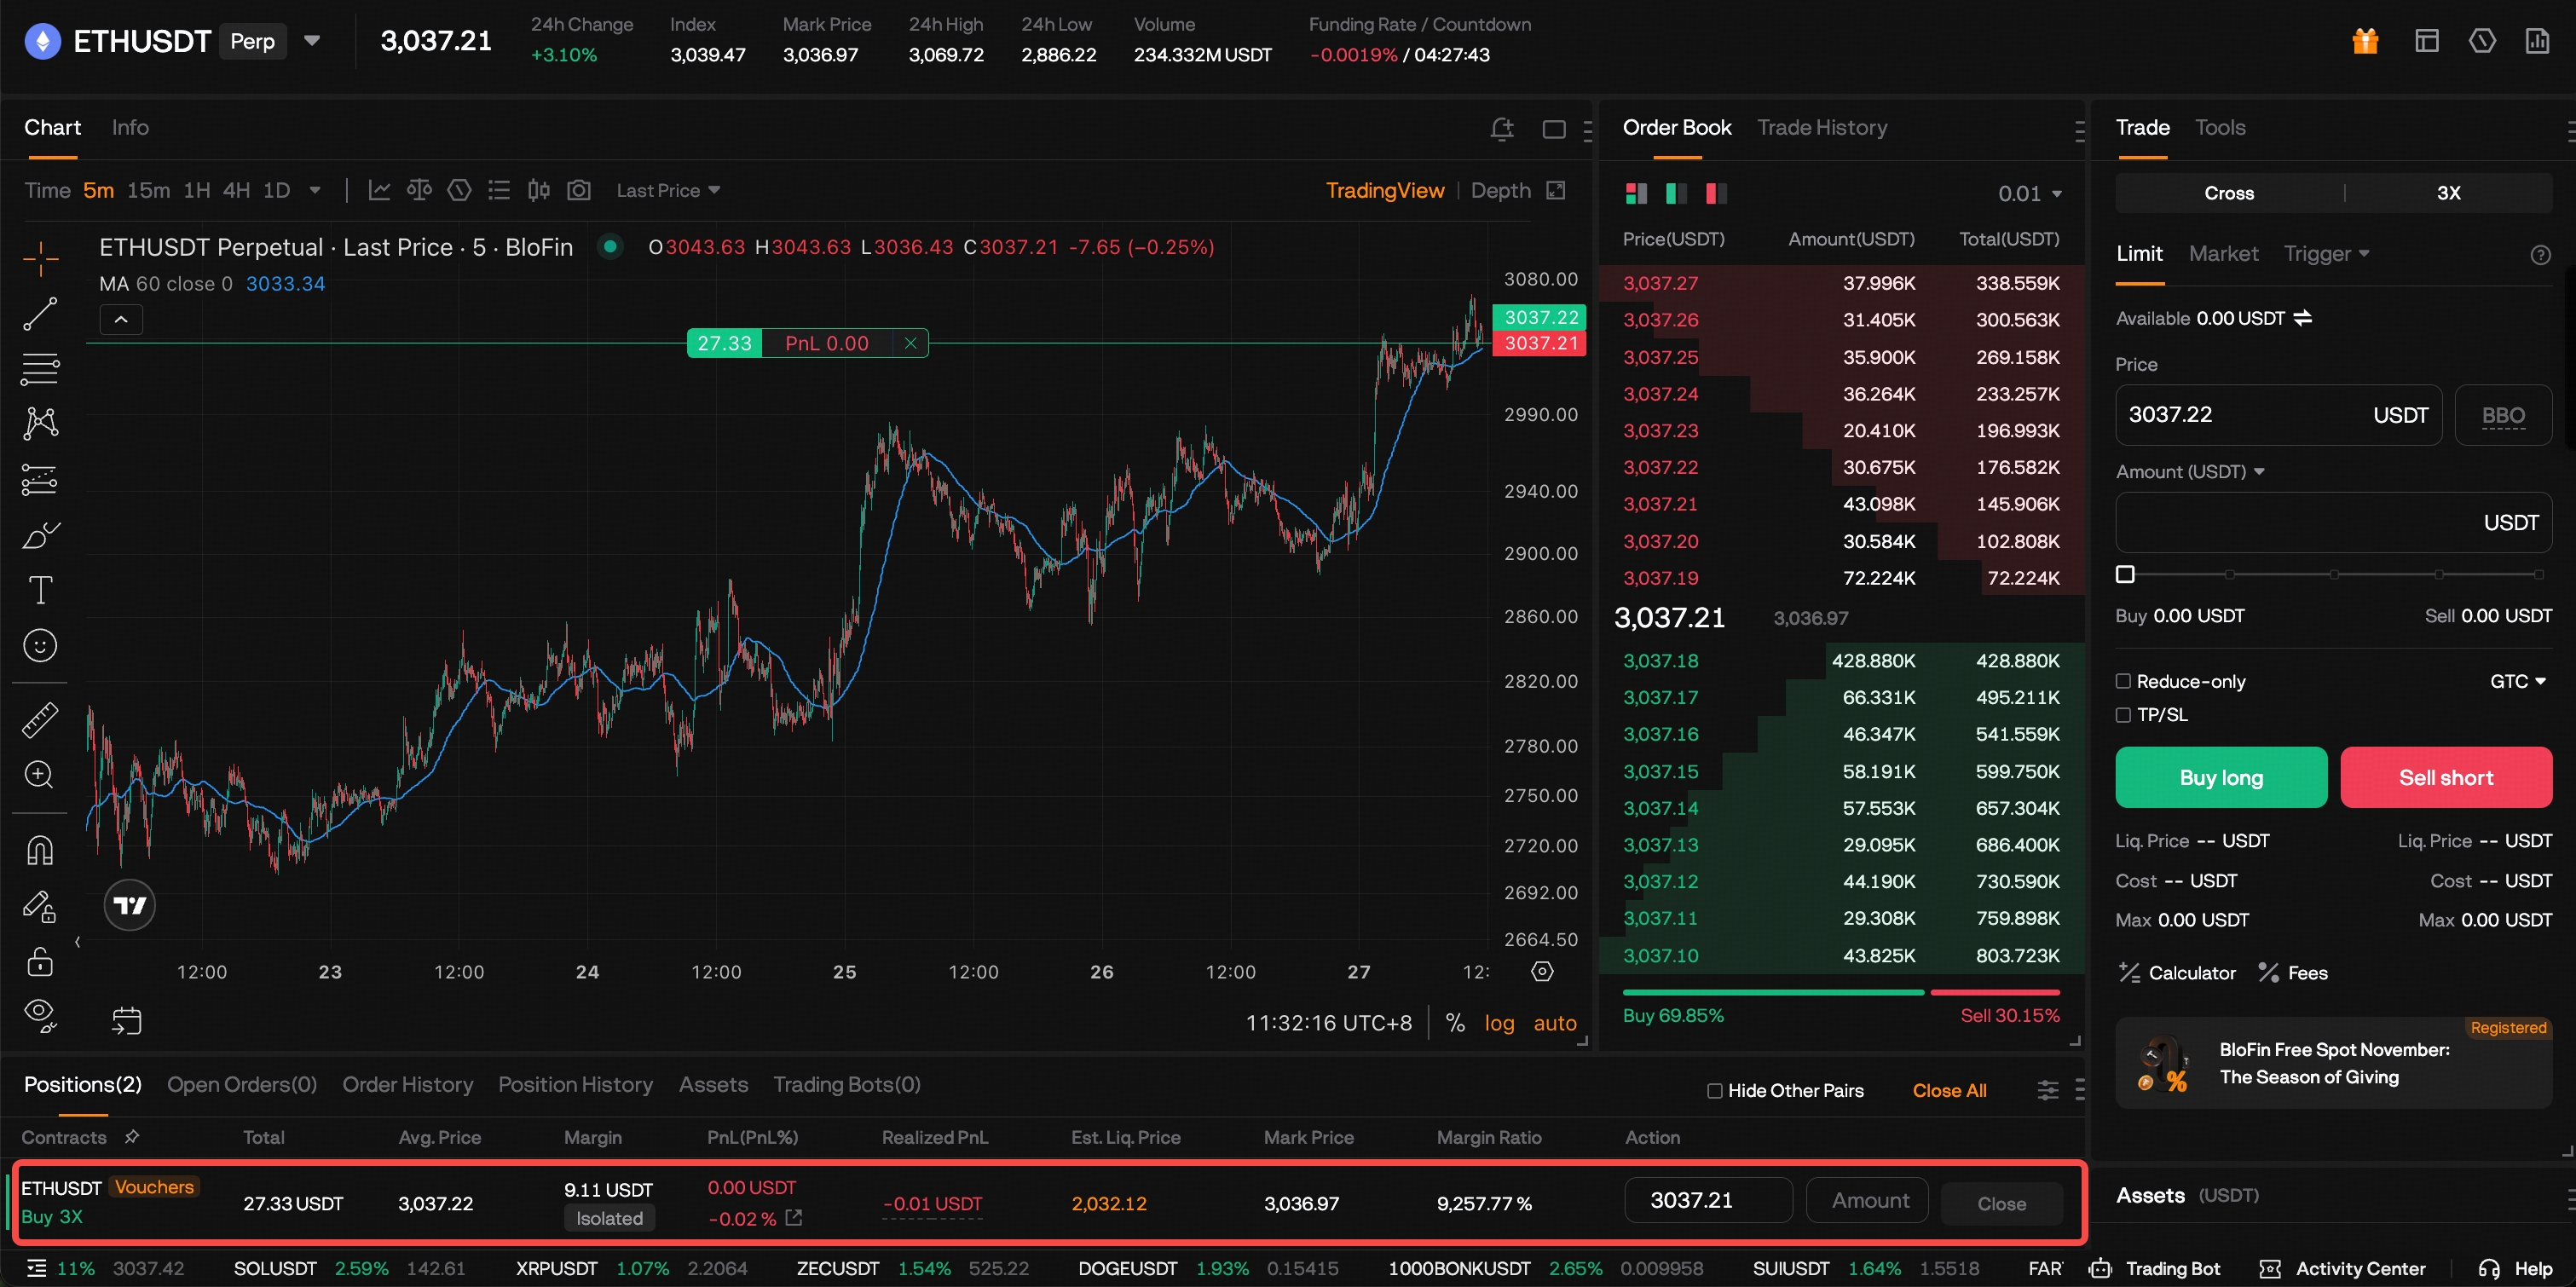Open the Tools tab

click(2220, 128)
